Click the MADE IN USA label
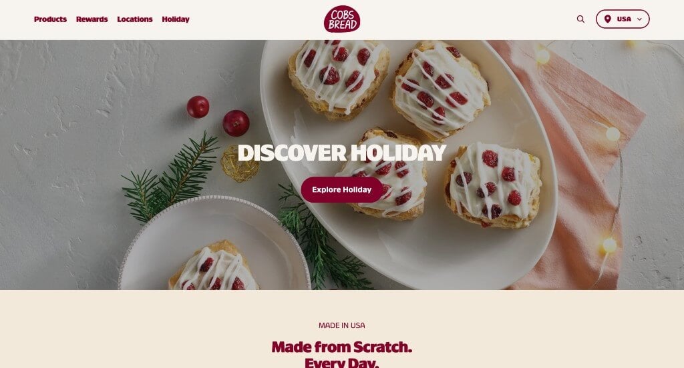 pyautogui.click(x=341, y=325)
